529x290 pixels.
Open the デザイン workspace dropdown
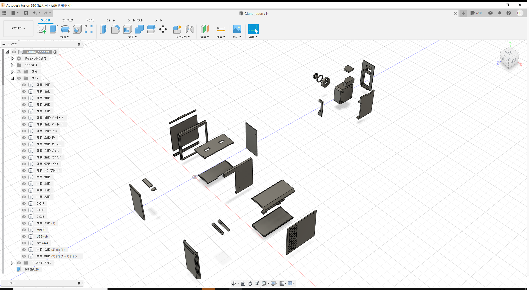click(18, 28)
